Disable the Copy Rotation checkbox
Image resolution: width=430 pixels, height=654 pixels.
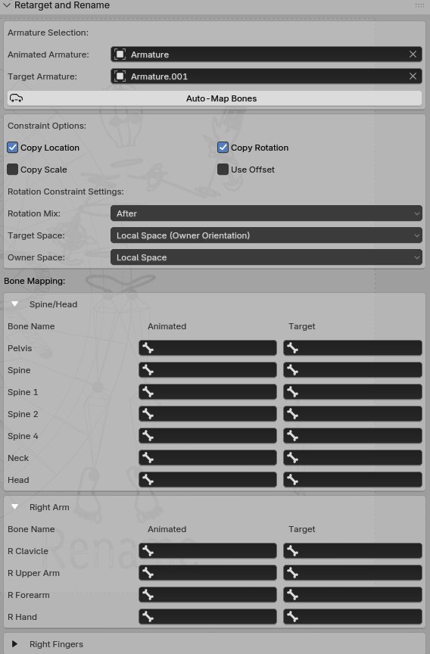coord(223,148)
